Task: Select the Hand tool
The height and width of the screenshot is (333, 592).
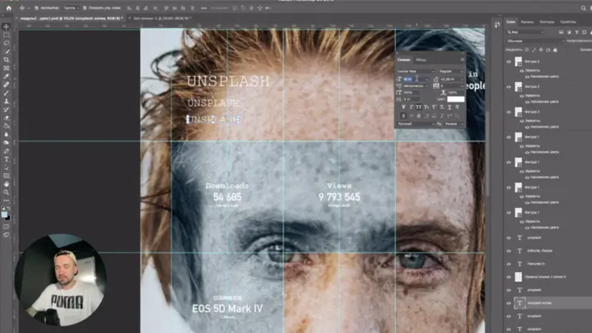Action: 6,184
